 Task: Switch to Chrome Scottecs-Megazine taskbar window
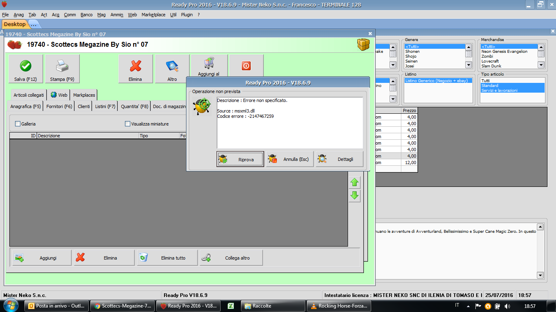pos(123,306)
